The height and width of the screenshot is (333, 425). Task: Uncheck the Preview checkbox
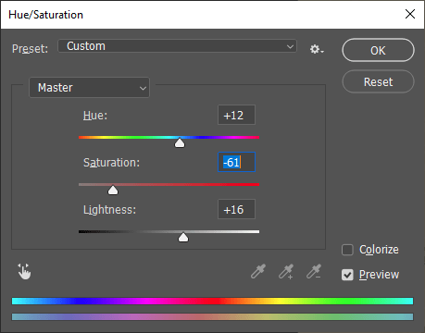[347, 275]
